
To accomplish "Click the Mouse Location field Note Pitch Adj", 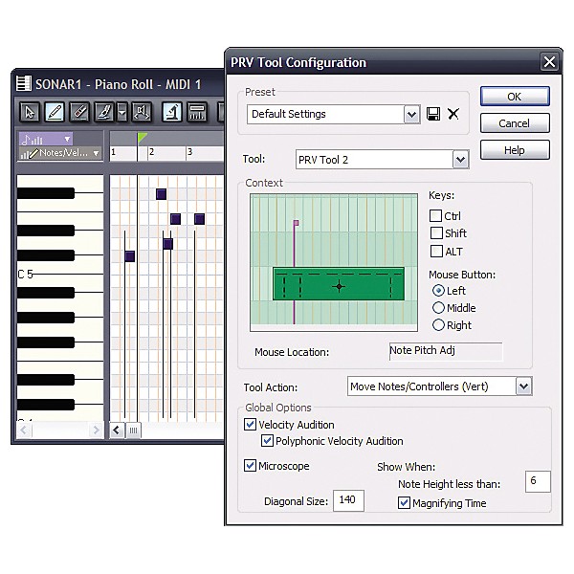I will coord(446,351).
